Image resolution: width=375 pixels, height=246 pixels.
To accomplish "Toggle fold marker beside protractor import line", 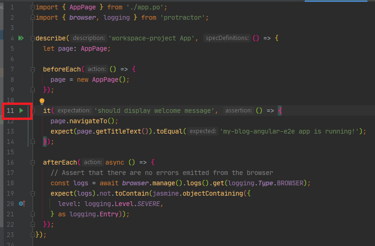I will point(33,18).
